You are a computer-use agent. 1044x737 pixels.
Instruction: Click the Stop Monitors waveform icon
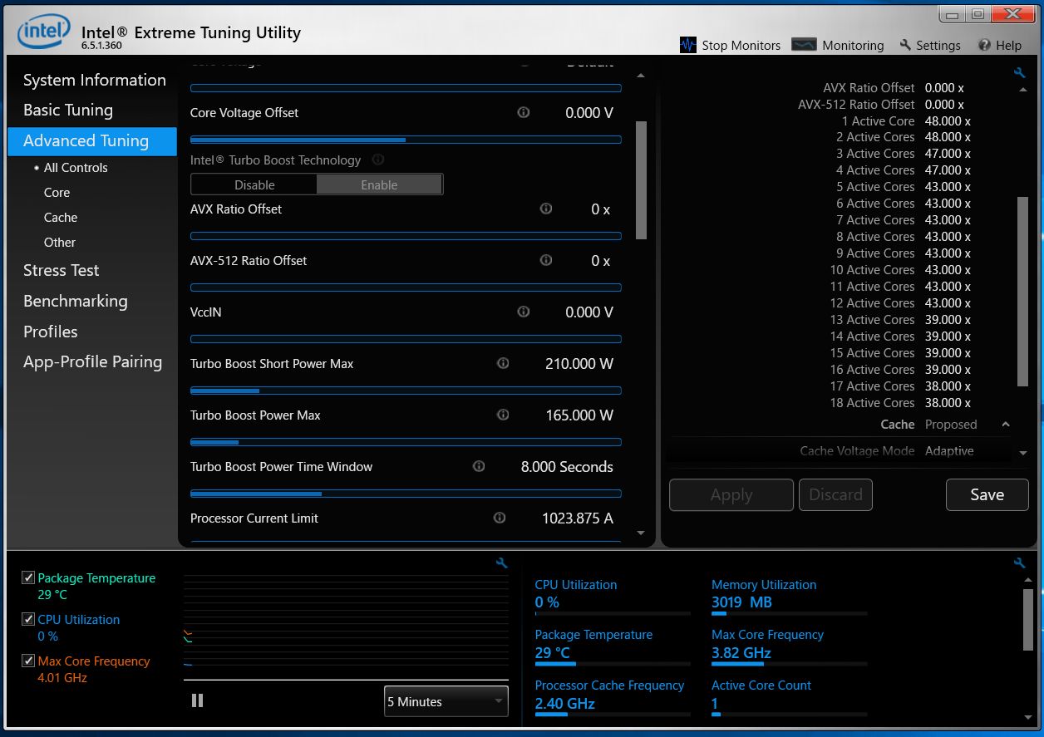[x=688, y=45]
